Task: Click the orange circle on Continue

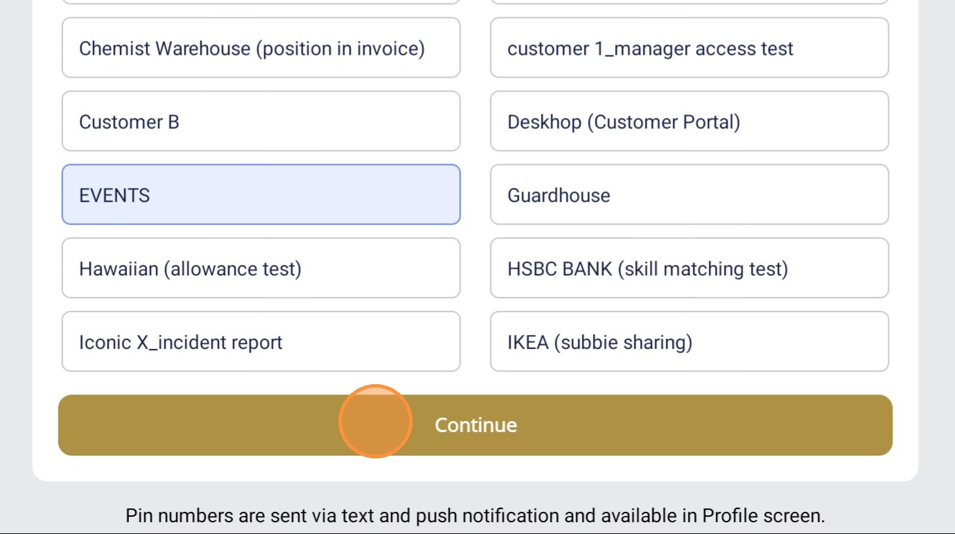Action: 375,422
